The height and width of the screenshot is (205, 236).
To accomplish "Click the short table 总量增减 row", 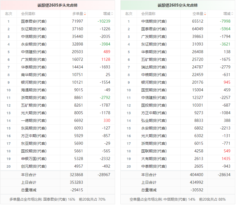I will (x=178, y=190).
